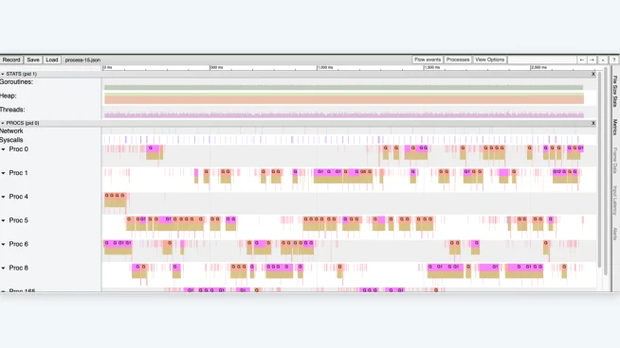Focus the search input field in toolbar
The image size is (620, 348).
pyautogui.click(x=541, y=60)
